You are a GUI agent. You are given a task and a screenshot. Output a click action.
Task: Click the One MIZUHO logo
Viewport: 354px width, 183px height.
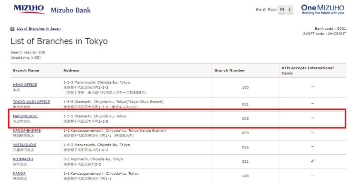coord(323,9)
